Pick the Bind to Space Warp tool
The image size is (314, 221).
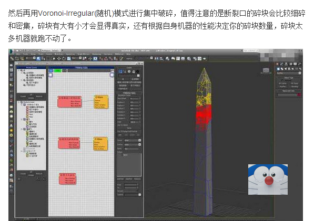[22, 58]
